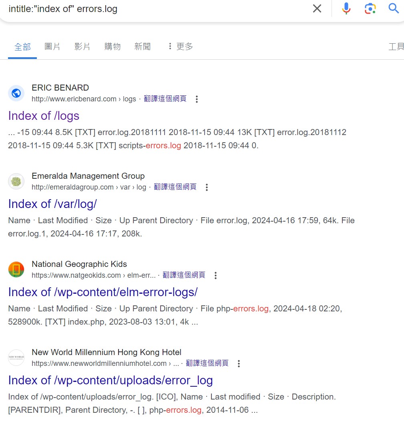Switch to the 影片 (Videos) tab
The width and height of the screenshot is (404, 434).
(x=82, y=46)
